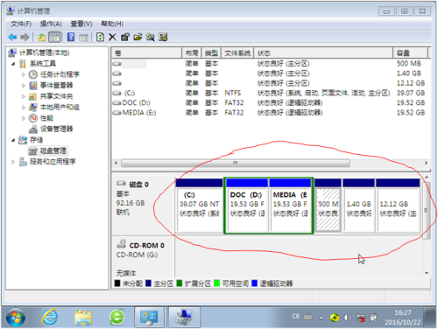Select the MEDIA (E:) volume list row
The height and width of the screenshot is (329, 438).
click(x=270, y=113)
